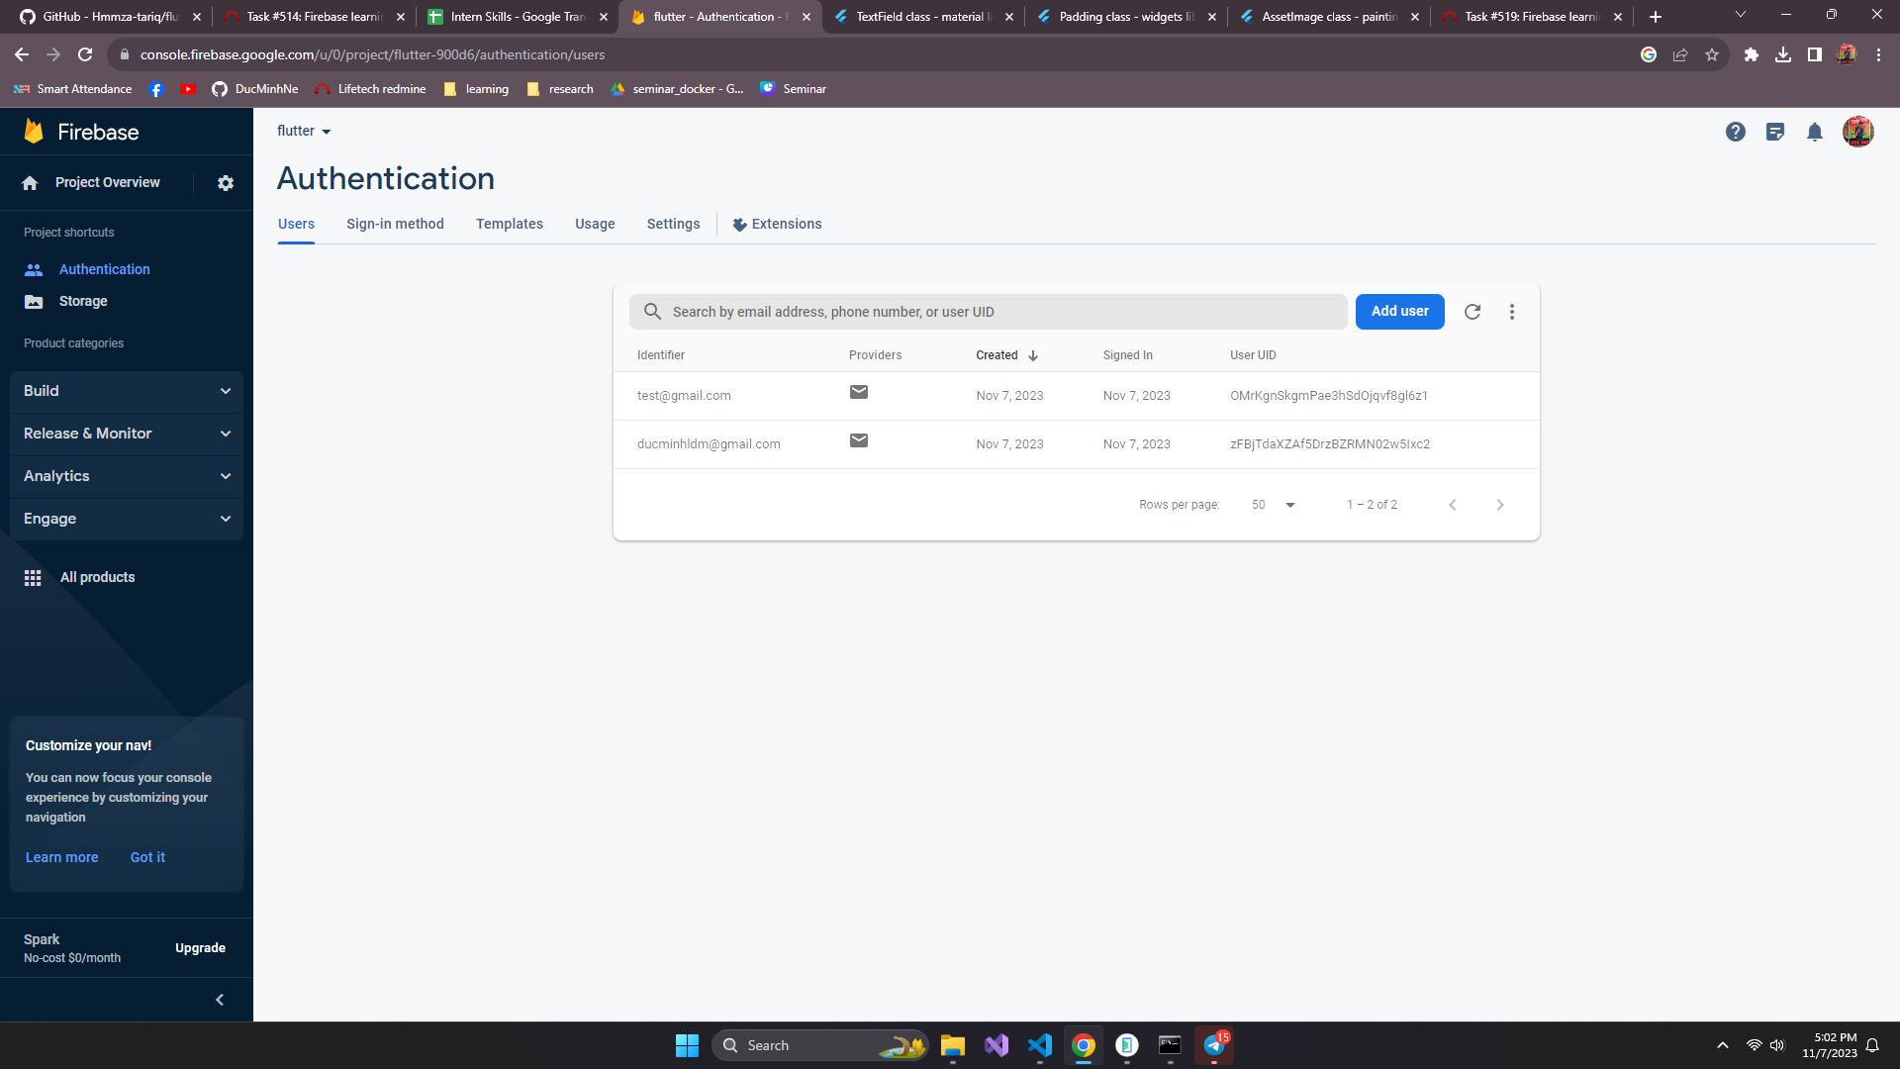Click the All products grid icon
This screenshot has height=1069, width=1900.
(x=33, y=578)
